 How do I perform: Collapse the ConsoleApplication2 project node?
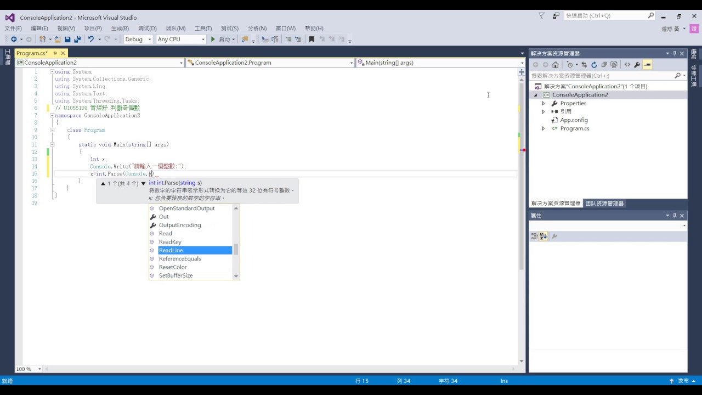click(x=536, y=95)
